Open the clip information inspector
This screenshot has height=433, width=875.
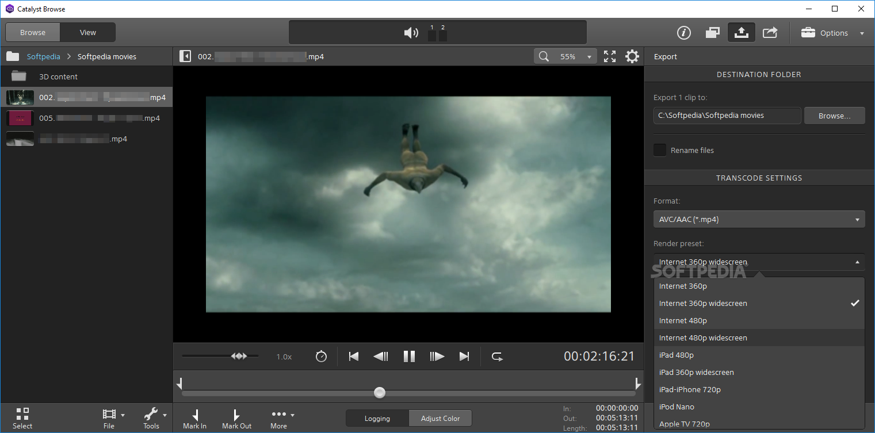pos(683,33)
